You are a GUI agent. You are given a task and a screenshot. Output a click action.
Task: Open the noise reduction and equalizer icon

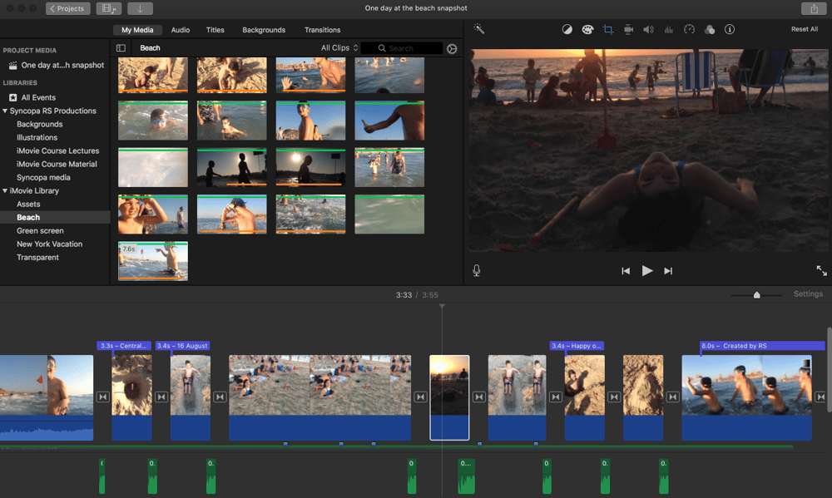(669, 30)
